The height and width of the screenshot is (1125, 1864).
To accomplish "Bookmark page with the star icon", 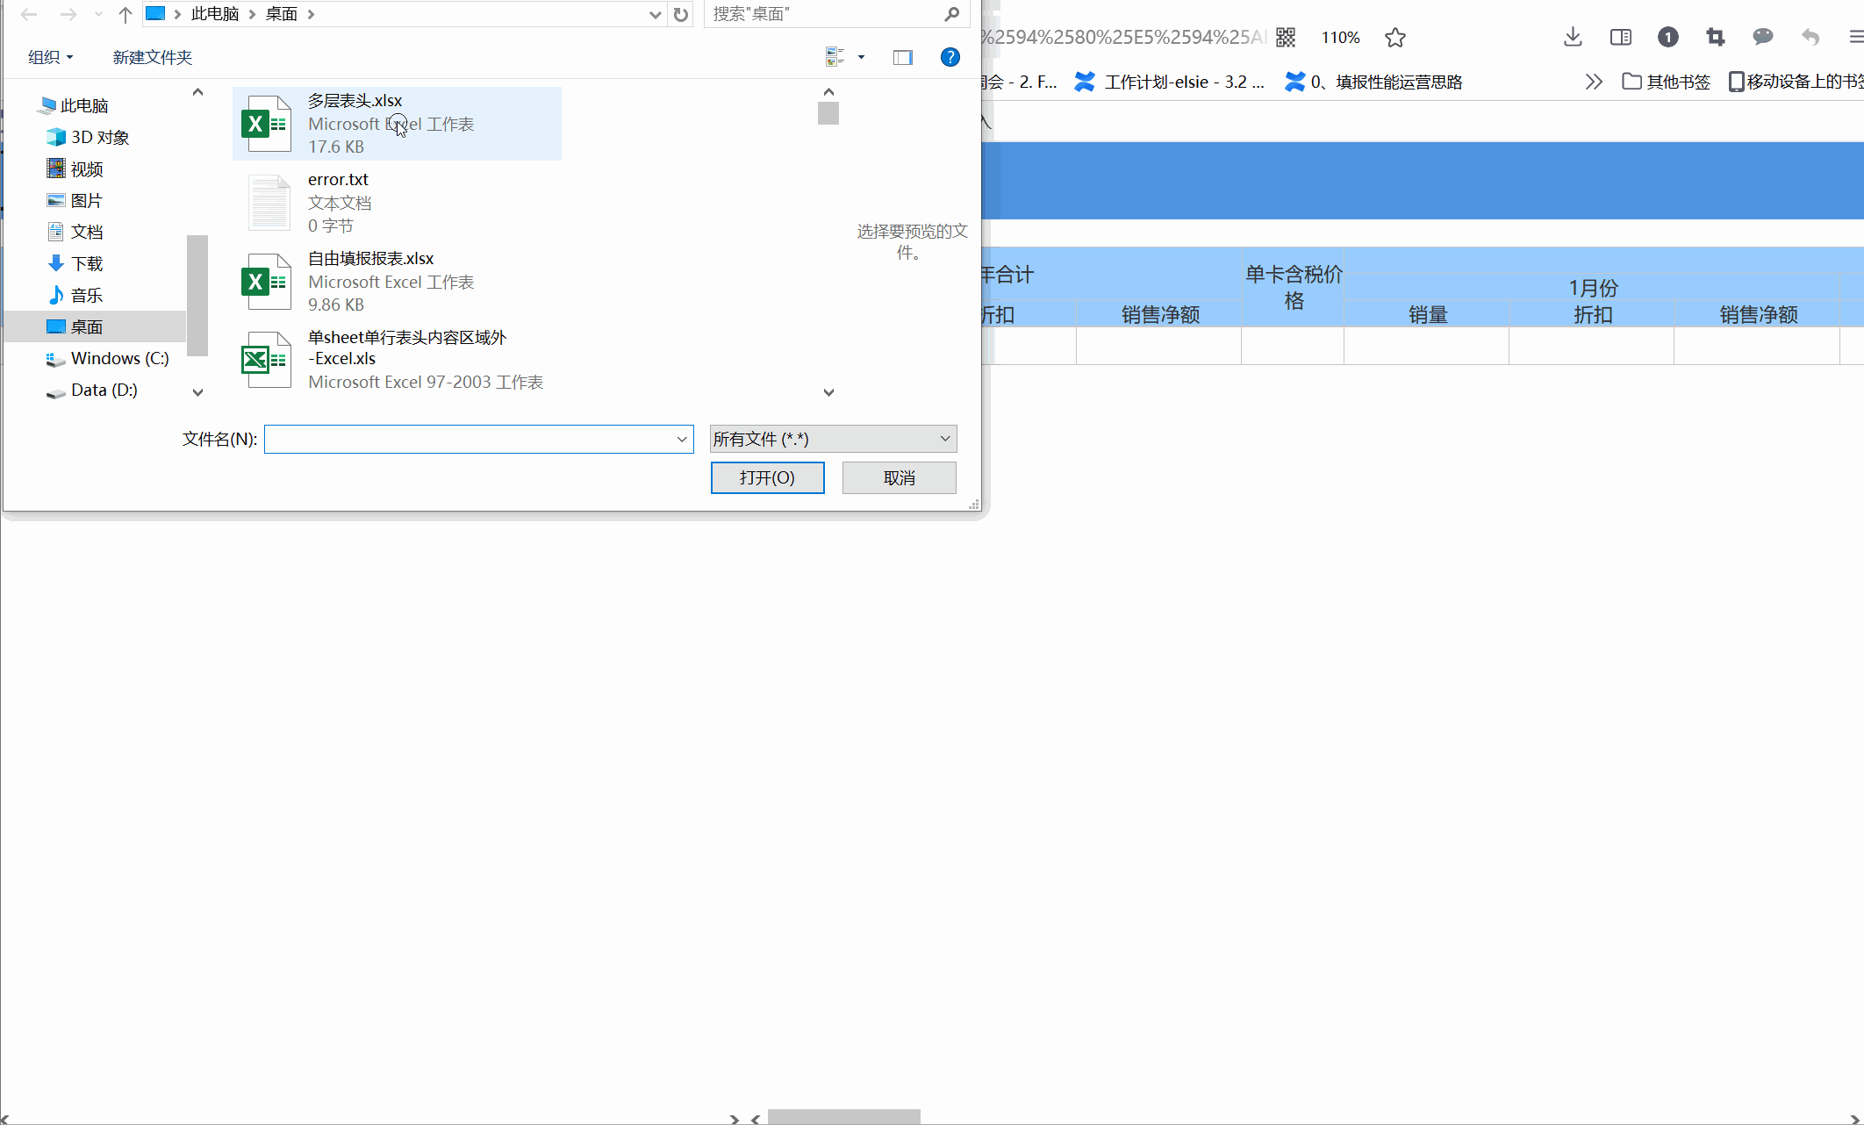I will tap(1394, 37).
